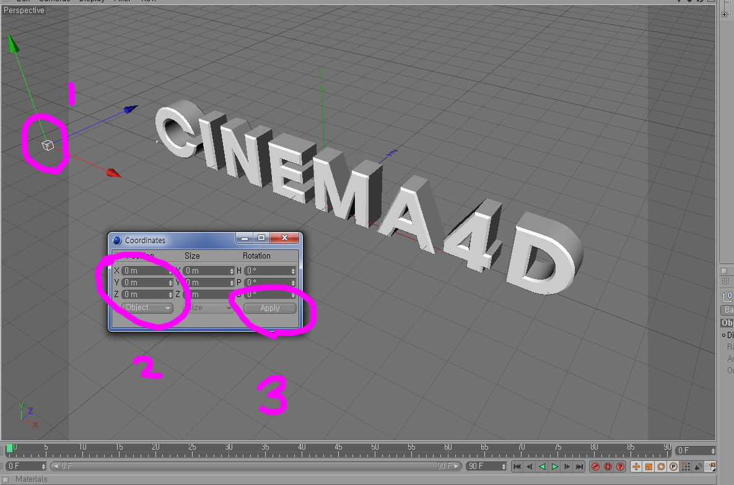Screen dimensions: 734x485
Task: Advance to the next frame
Action: 567,467
